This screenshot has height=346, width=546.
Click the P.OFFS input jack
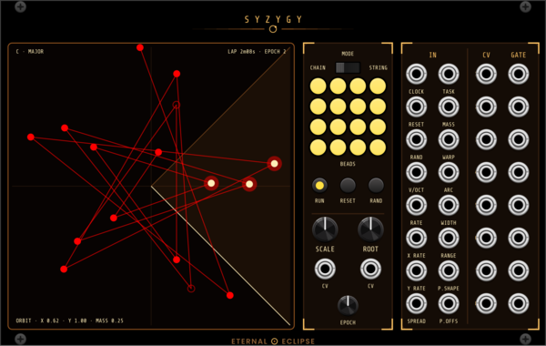pos(449,303)
